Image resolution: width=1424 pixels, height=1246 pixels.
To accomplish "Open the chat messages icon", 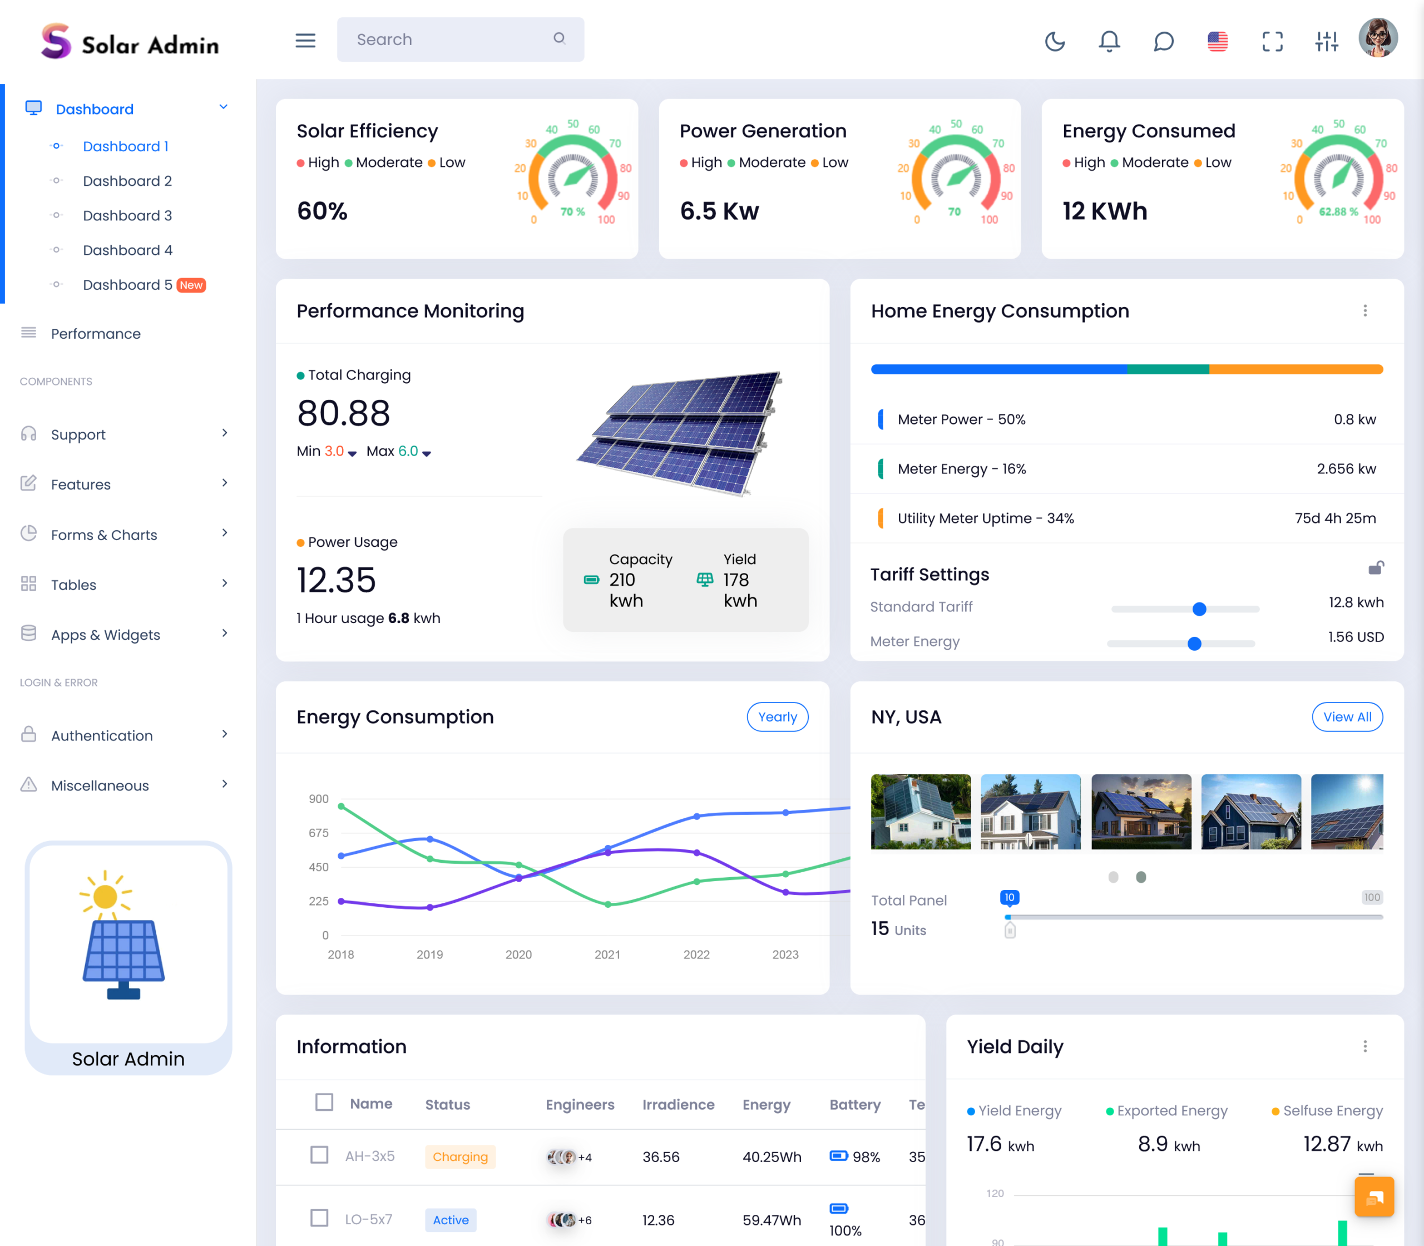I will [x=1163, y=41].
